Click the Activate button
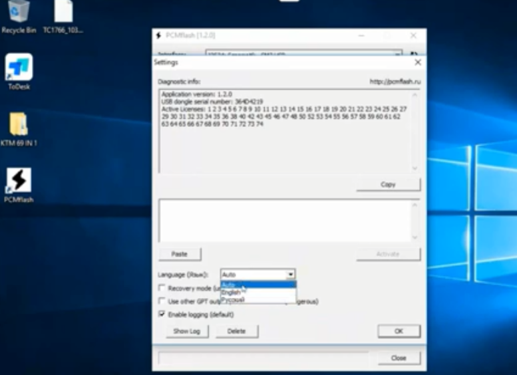The image size is (517, 375). pos(388,254)
